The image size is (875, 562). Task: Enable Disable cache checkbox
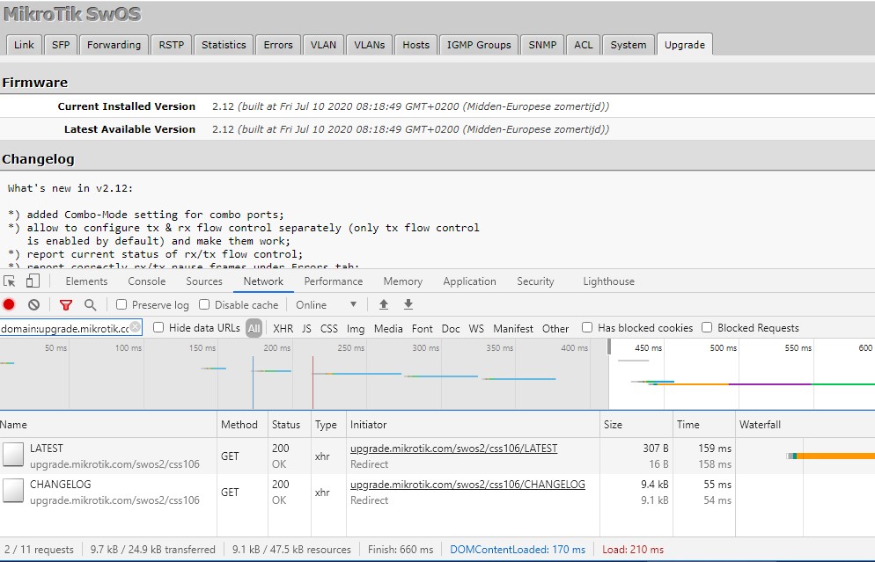point(204,304)
